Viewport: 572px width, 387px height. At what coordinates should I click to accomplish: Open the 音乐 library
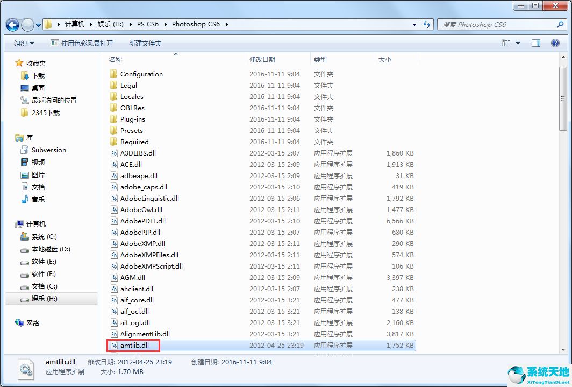tap(38, 199)
